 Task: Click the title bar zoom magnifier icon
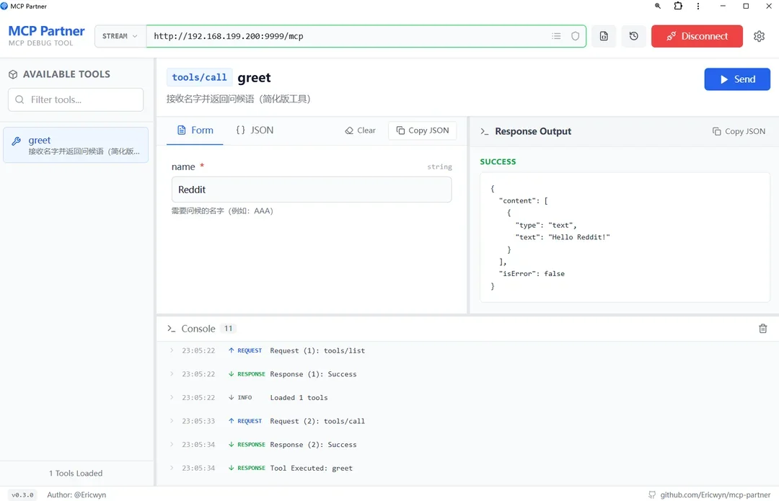[x=658, y=6]
